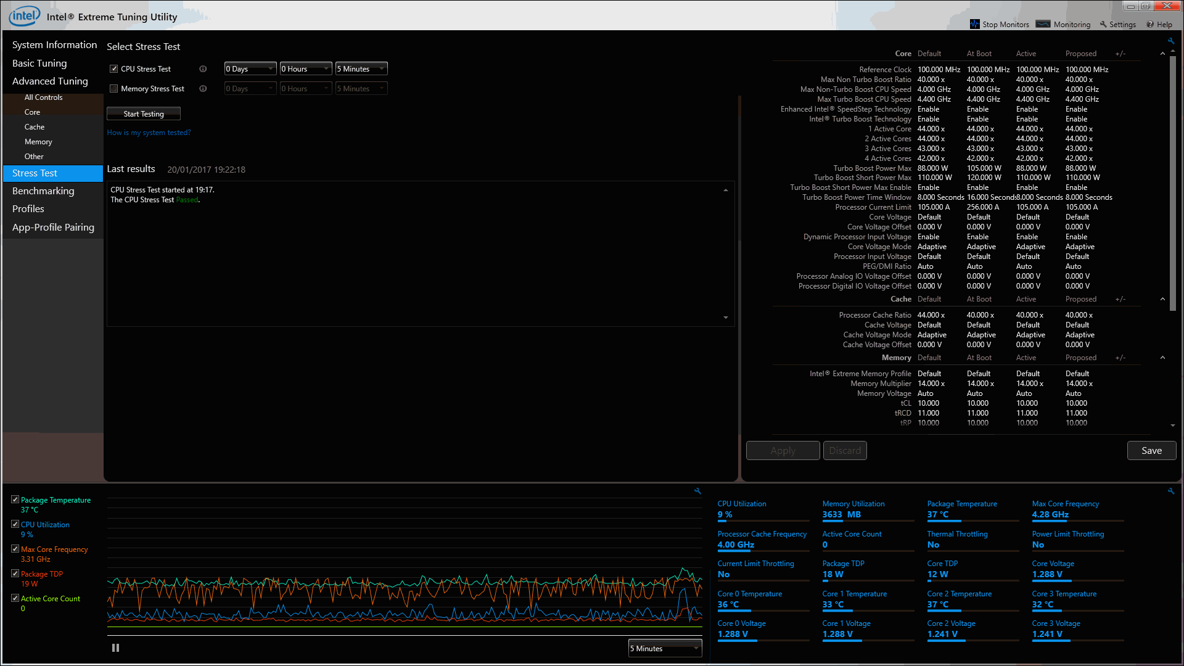Toggle CPU Utilization graph checkbox
The height and width of the screenshot is (666, 1184).
pyautogui.click(x=15, y=524)
